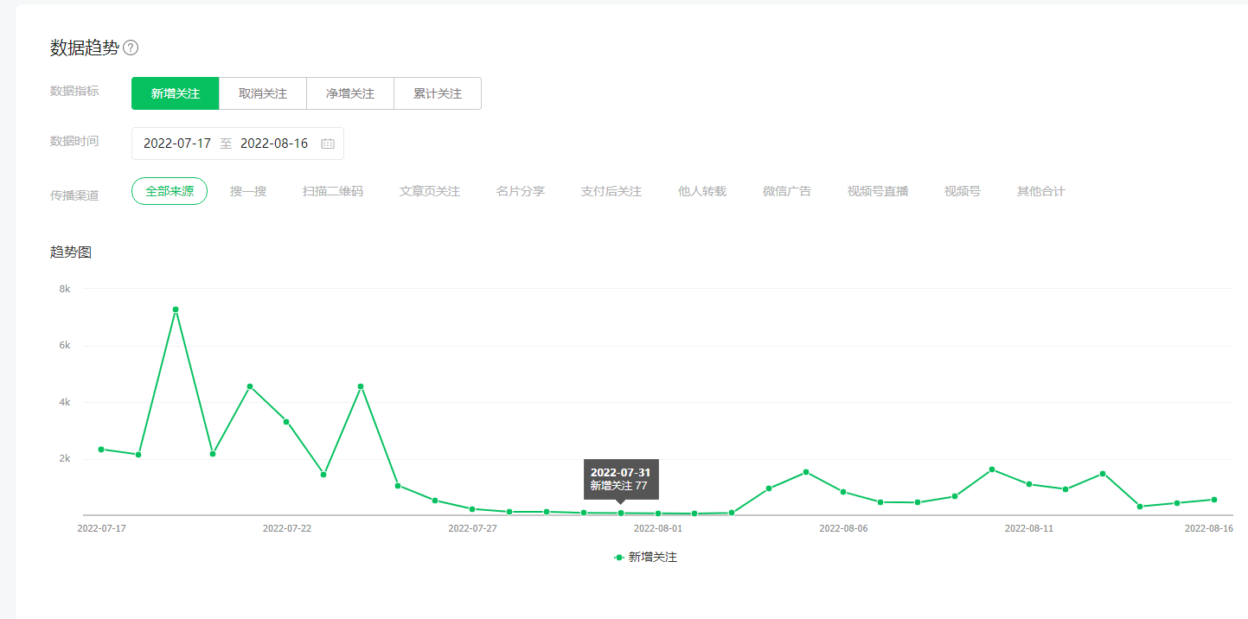Image resolution: width=1248 pixels, height=619 pixels.
Task: Filter by 其他合计 channel
Action: 1041,191
